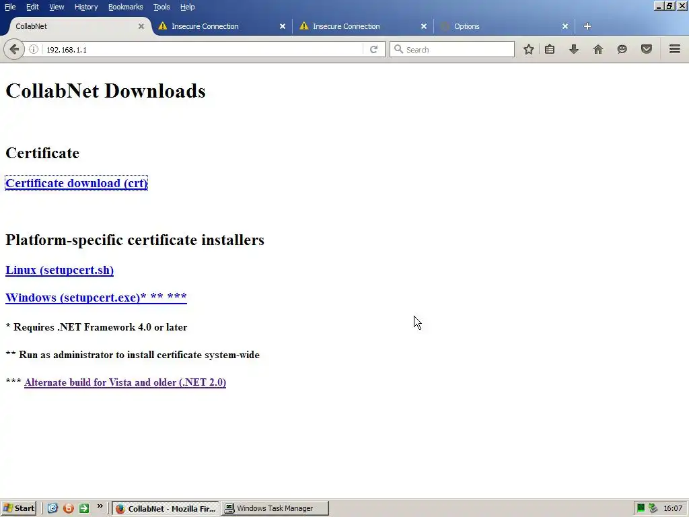
Task: Close the CollabNet tab
Action: pyautogui.click(x=141, y=26)
